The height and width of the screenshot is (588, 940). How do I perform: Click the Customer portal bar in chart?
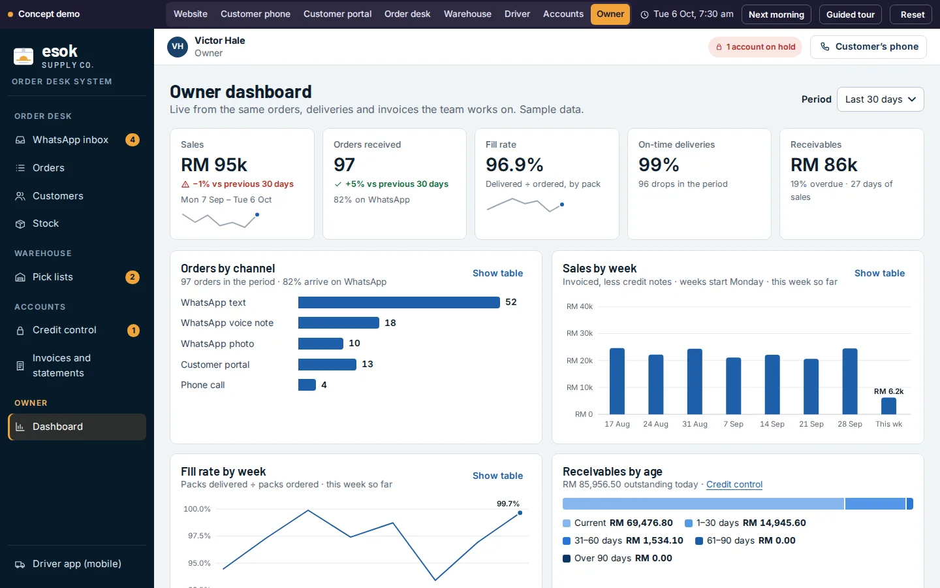pyautogui.click(x=327, y=365)
